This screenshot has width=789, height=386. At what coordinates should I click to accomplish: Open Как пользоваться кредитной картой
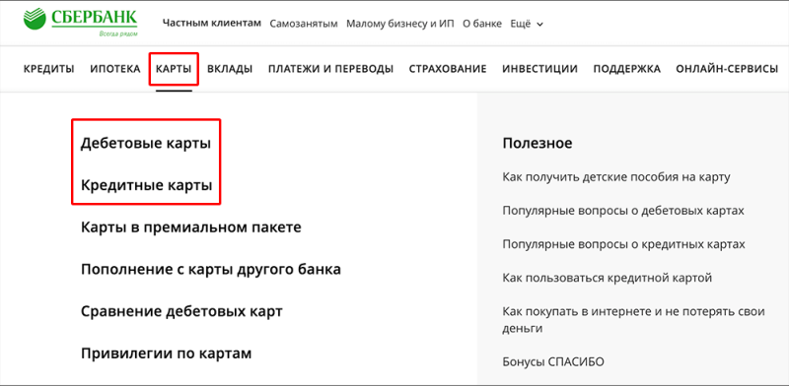click(608, 278)
